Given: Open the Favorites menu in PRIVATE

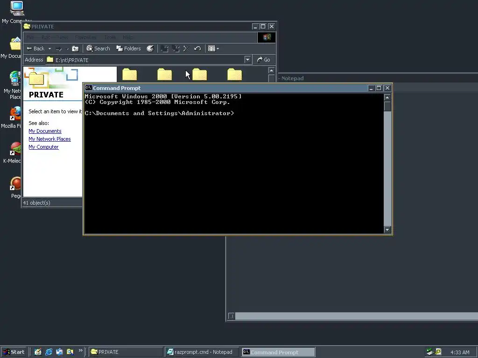Looking at the screenshot, I should point(86,37).
